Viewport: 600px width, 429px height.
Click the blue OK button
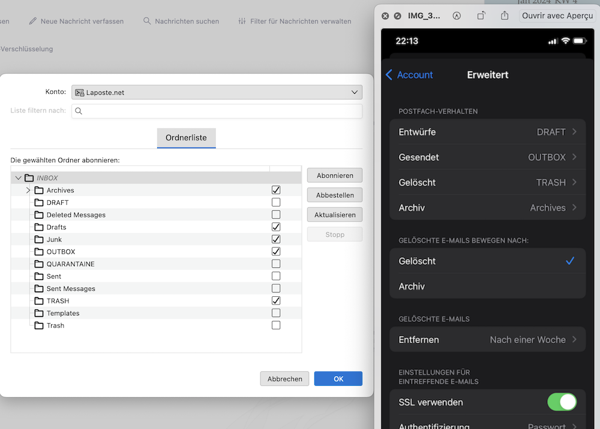(338, 379)
